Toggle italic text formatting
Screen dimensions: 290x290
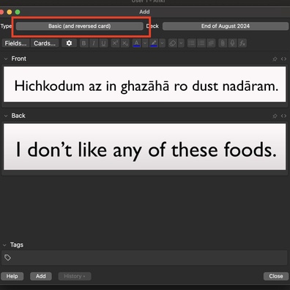(94, 43)
